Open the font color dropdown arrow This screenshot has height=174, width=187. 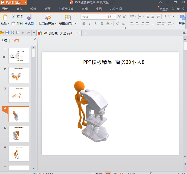click(x=111, y=24)
